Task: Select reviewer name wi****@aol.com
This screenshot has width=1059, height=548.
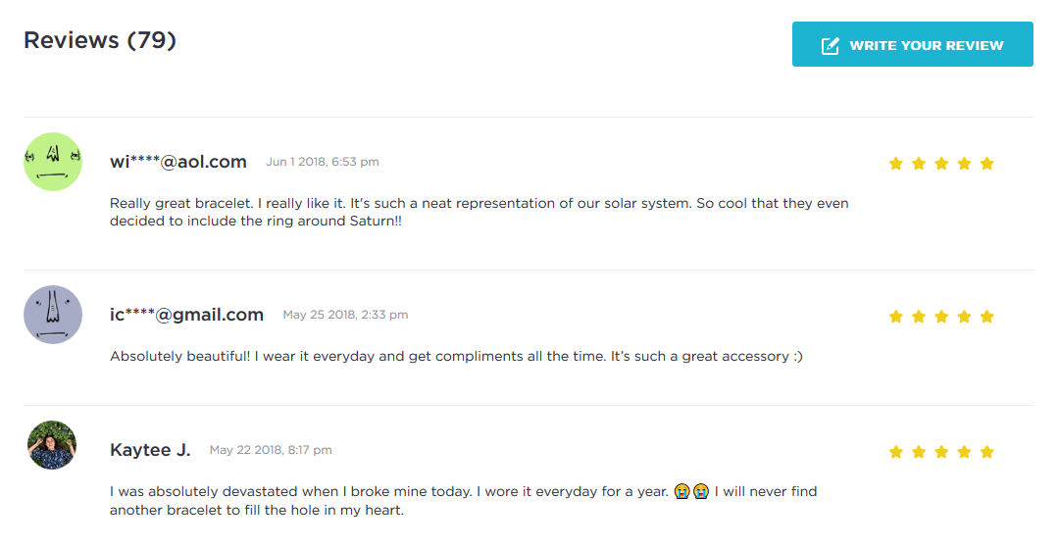Action: (178, 162)
